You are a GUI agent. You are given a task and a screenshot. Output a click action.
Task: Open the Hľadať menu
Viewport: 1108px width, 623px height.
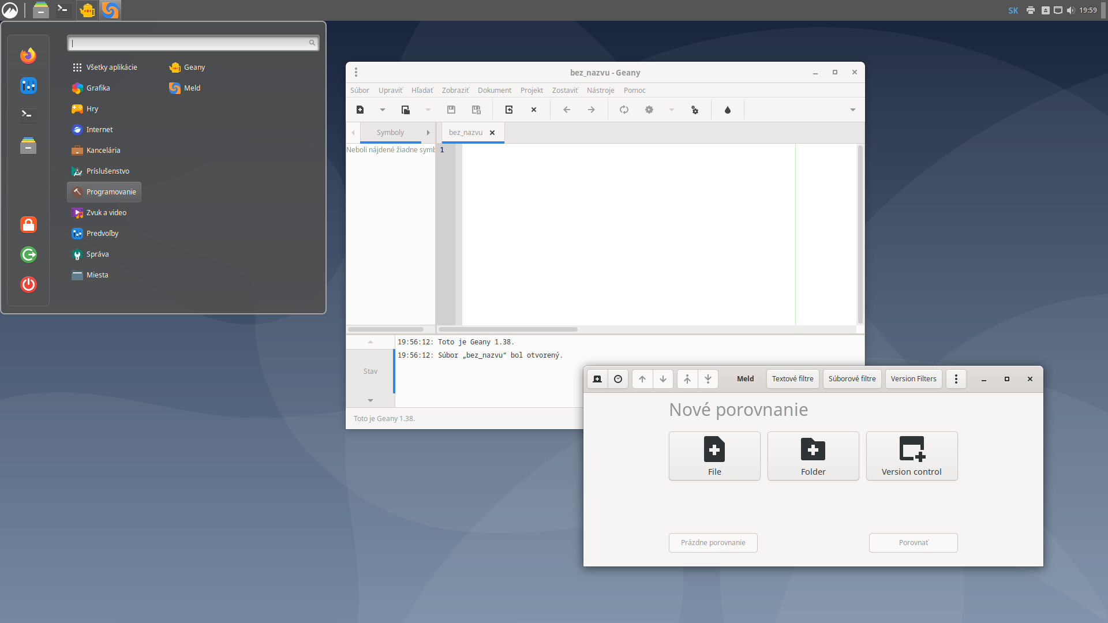422,91
